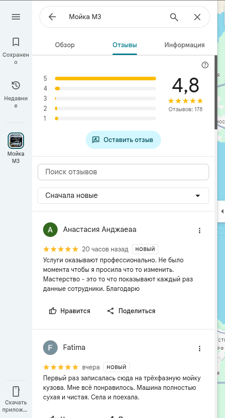The height and width of the screenshot is (418, 225).
Task: Click the 4,8 average rating number
Action: (186, 86)
